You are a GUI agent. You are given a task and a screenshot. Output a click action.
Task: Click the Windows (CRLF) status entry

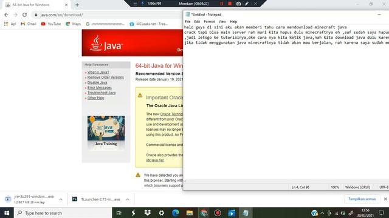357,187
